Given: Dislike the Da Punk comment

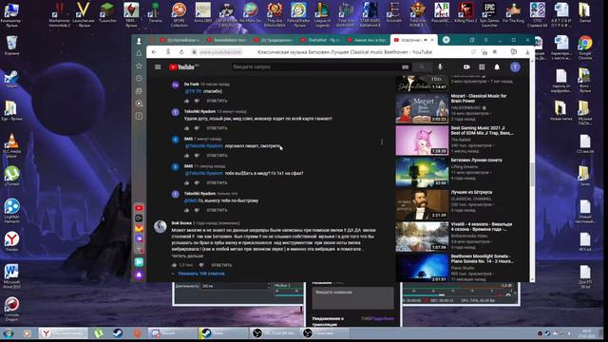Looking at the screenshot, I should click(x=197, y=101).
